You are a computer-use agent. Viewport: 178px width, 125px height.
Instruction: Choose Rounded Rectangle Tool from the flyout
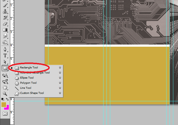(x=36, y=73)
